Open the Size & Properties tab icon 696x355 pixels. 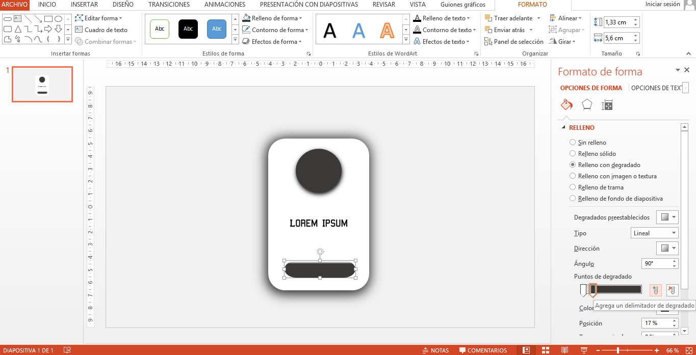coord(607,105)
